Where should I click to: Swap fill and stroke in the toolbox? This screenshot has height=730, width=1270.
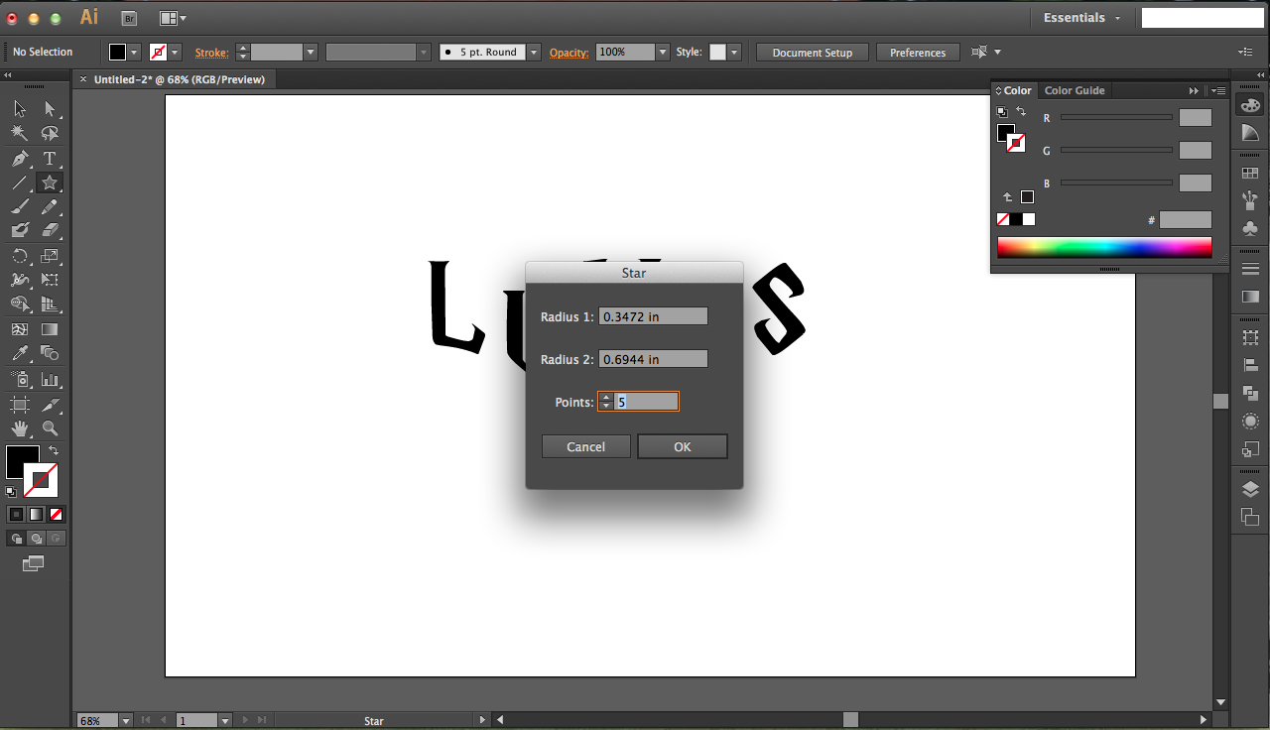(54, 451)
